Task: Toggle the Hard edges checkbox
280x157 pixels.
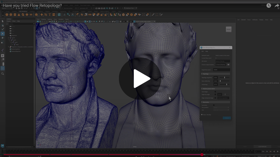Action: [x=215, y=92]
